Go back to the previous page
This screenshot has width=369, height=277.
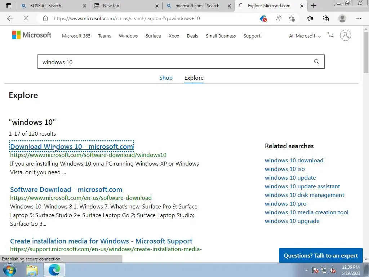pyautogui.click(x=10, y=18)
